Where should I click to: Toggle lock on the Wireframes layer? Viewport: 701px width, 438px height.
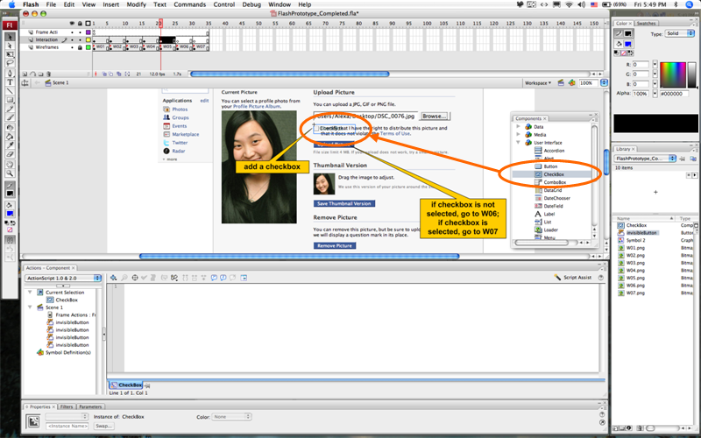[x=81, y=47]
